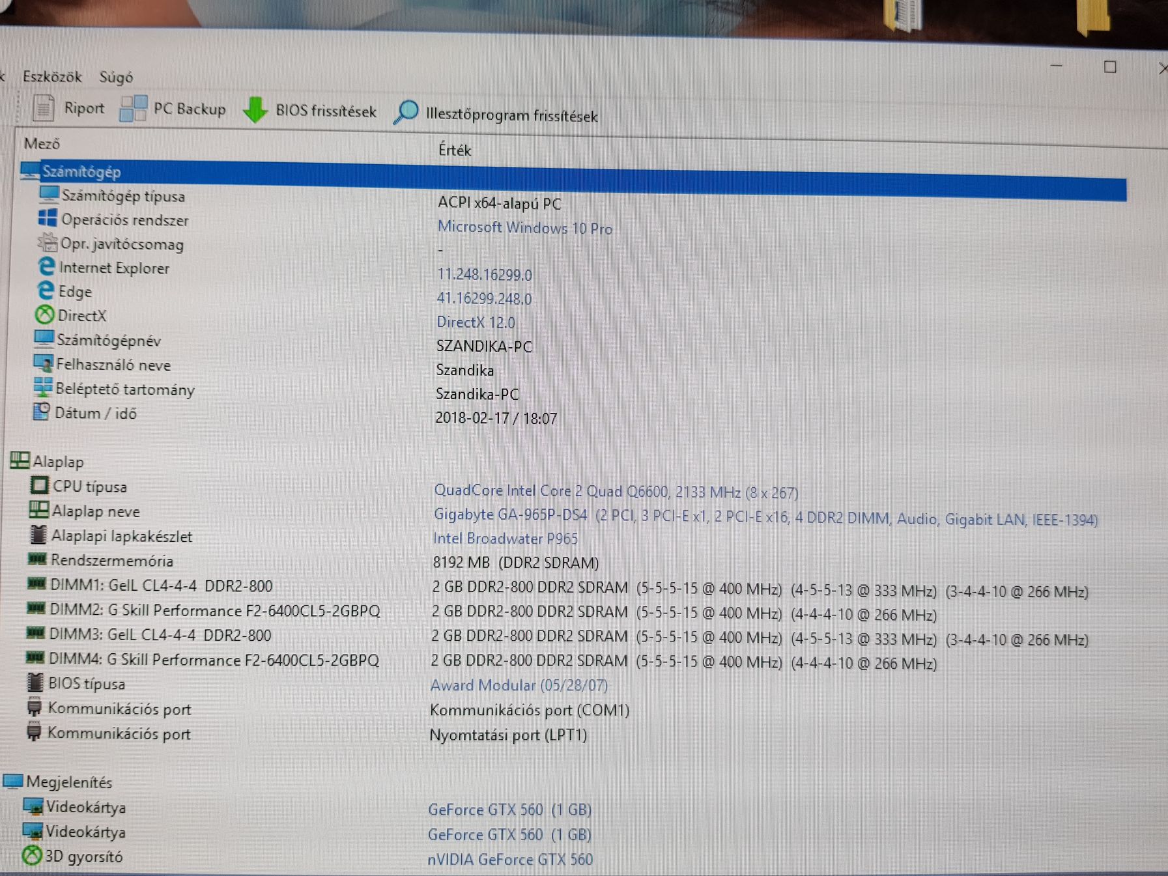Screen dimensions: 1168x876
Task: Click the Internet Explorer icon
Action: (x=46, y=266)
